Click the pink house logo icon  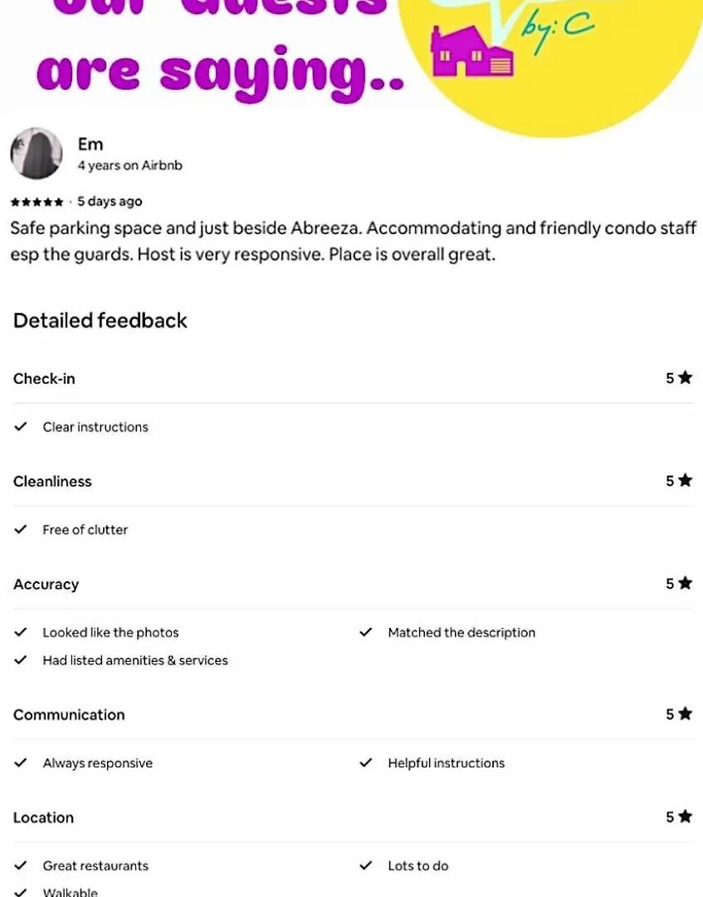coord(472,51)
